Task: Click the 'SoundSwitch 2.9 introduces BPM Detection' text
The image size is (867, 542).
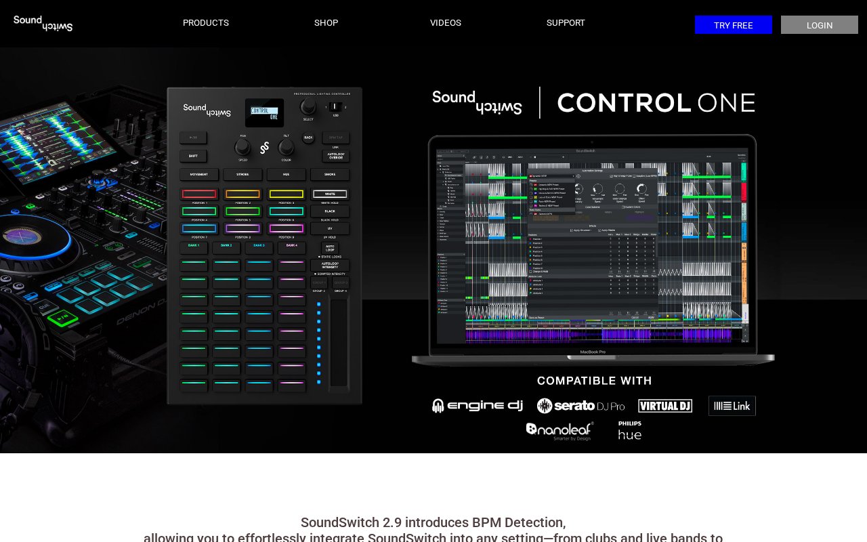Action: click(433, 522)
